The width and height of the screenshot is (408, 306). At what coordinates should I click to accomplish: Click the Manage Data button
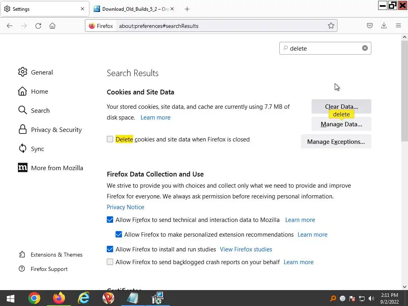(x=341, y=124)
